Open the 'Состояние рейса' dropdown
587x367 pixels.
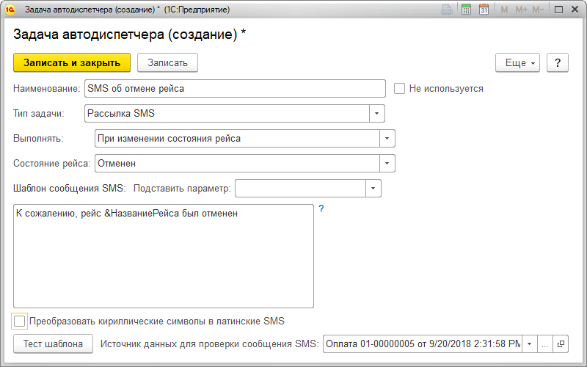tap(387, 163)
